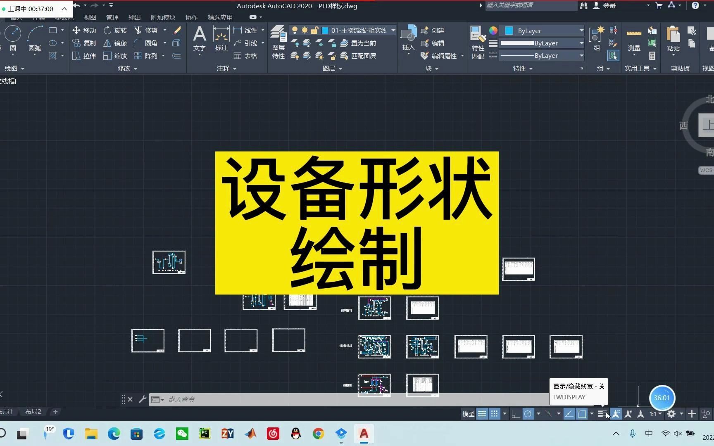The height and width of the screenshot is (446, 714).
Task: Open Layer Properties manager
Action: 278,42
